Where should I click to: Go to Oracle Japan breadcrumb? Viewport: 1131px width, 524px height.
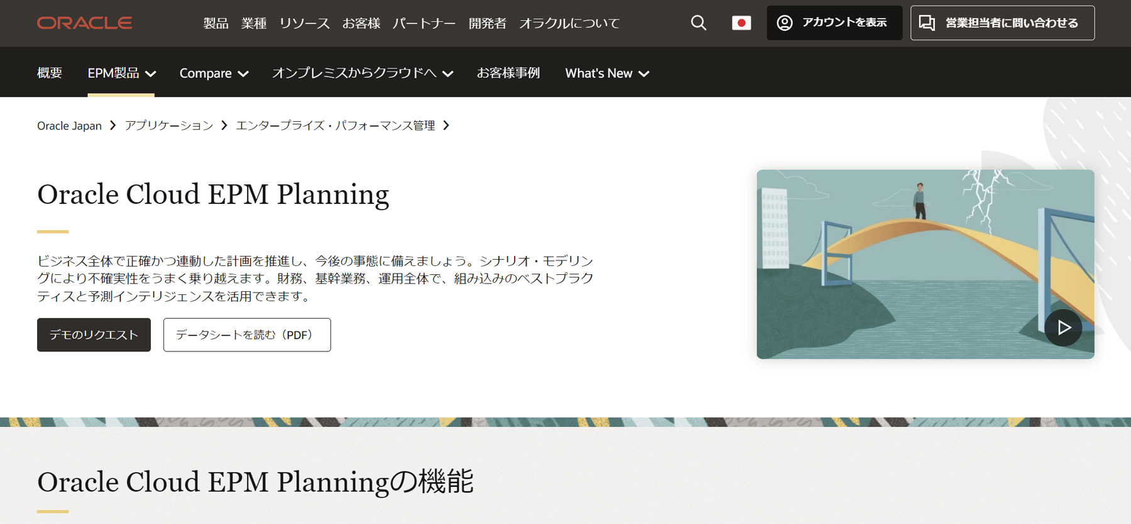[x=69, y=126]
